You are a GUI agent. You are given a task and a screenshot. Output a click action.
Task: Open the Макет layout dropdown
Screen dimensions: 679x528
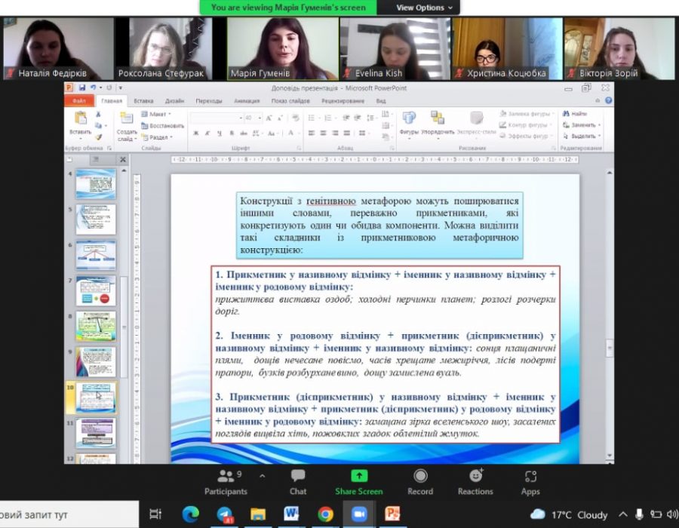point(157,114)
